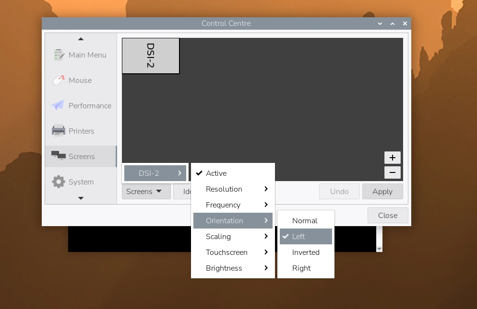Click the System label in sidebar
Screen dimensions: 477x309
click(81, 182)
